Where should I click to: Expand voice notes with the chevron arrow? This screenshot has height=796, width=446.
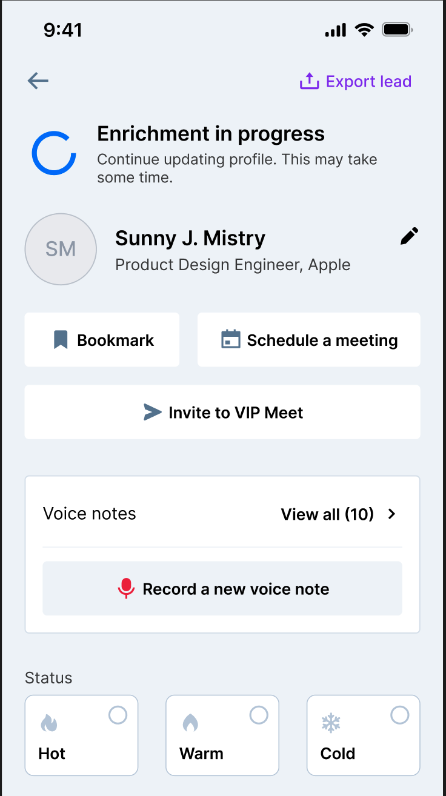392,514
